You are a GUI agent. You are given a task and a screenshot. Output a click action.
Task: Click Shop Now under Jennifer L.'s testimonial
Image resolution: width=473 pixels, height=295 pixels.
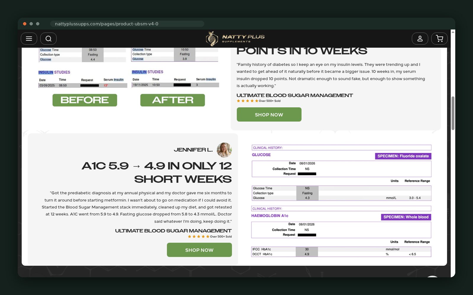pos(199,250)
